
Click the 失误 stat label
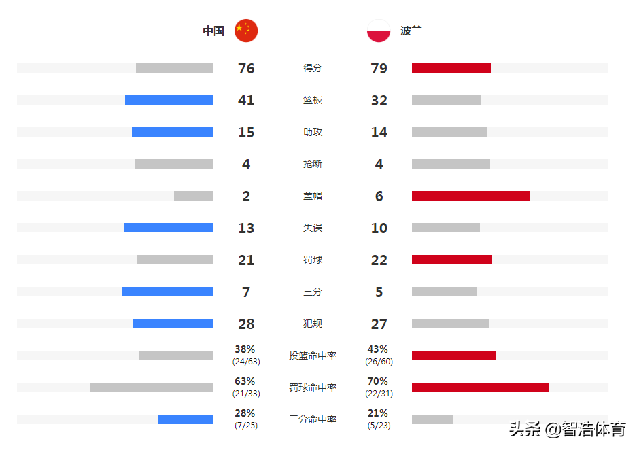tap(313, 228)
